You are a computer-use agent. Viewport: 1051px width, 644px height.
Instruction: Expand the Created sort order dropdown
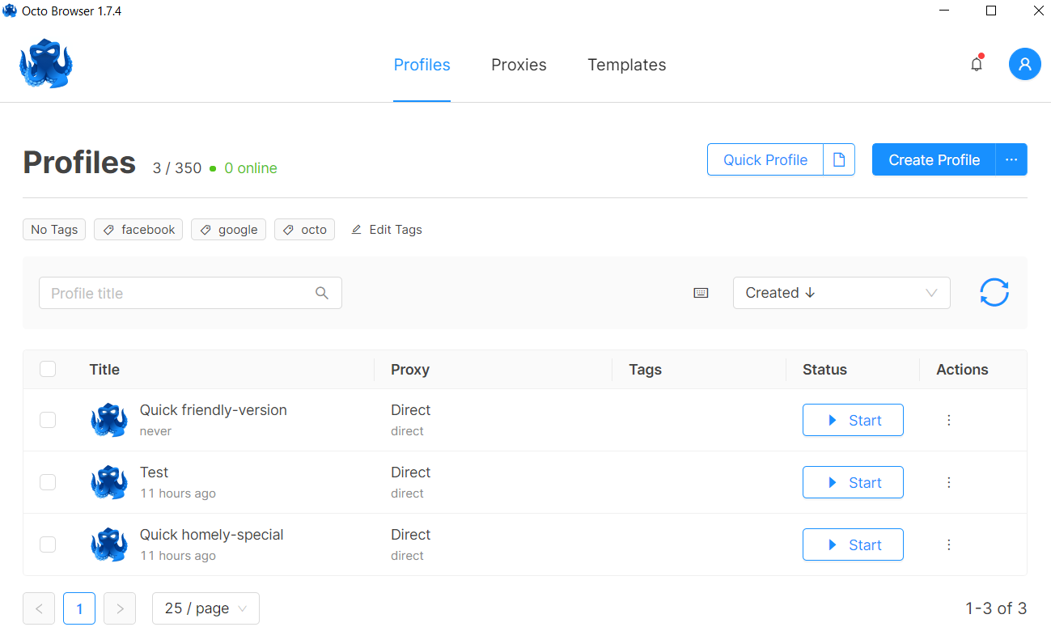click(x=841, y=293)
